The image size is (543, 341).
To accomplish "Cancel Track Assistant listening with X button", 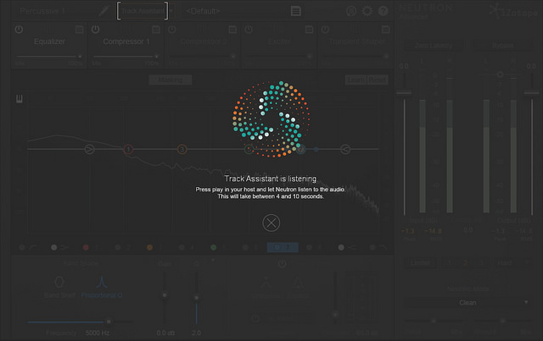I will pos(271,223).
